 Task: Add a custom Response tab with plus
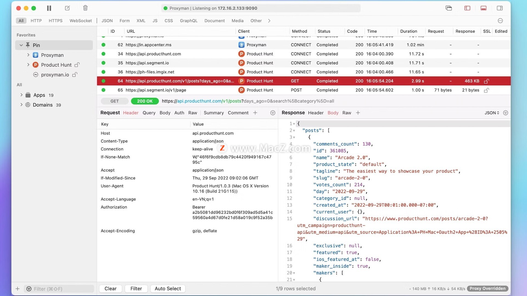click(358, 113)
